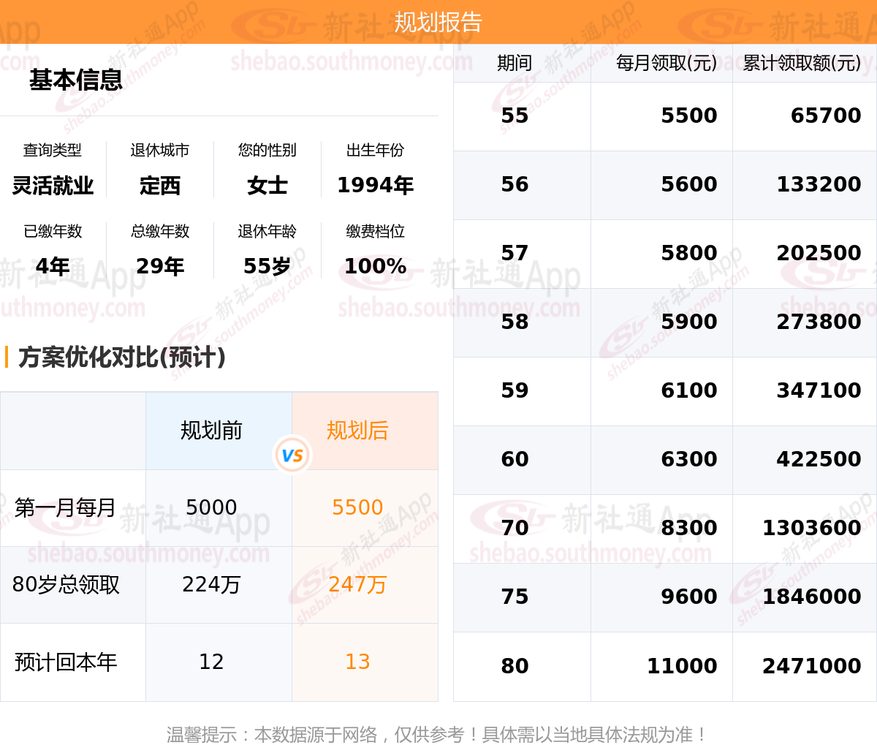
Task: Click the 方案优化对比(预计) heading
Action: point(122,357)
